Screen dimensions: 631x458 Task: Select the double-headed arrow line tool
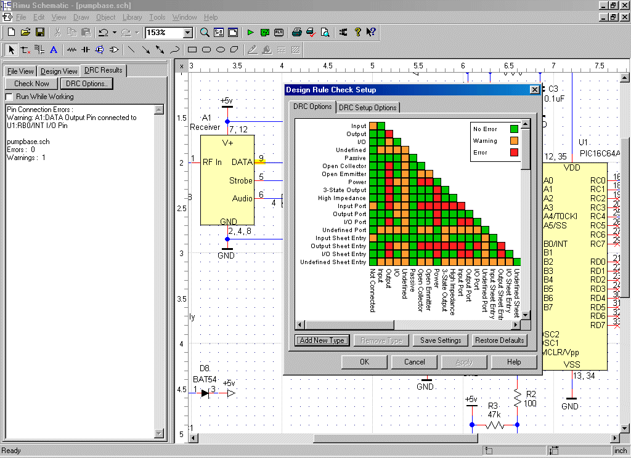[x=160, y=50]
